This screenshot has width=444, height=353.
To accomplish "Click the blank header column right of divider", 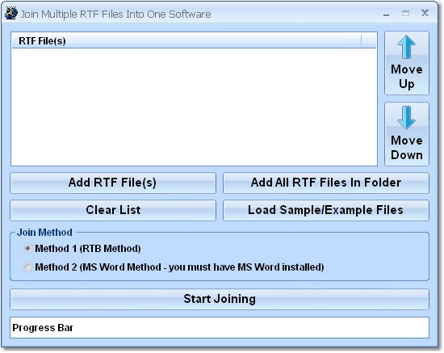I will pyautogui.click(x=369, y=41).
